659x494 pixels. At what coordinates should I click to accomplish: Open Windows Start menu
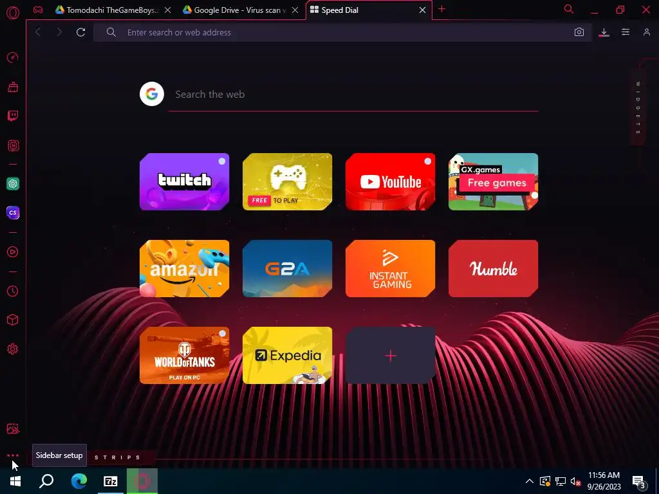(15, 481)
